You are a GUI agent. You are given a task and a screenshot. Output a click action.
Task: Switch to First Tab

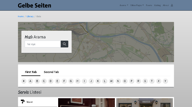(x=31, y=72)
